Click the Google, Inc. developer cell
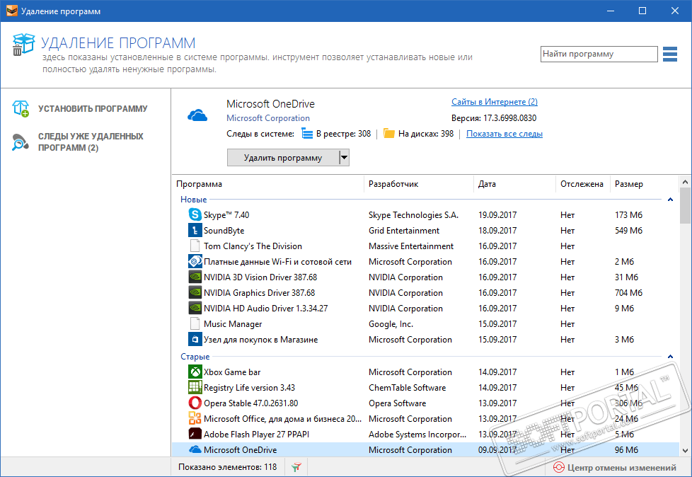The height and width of the screenshot is (477, 692). 391,324
